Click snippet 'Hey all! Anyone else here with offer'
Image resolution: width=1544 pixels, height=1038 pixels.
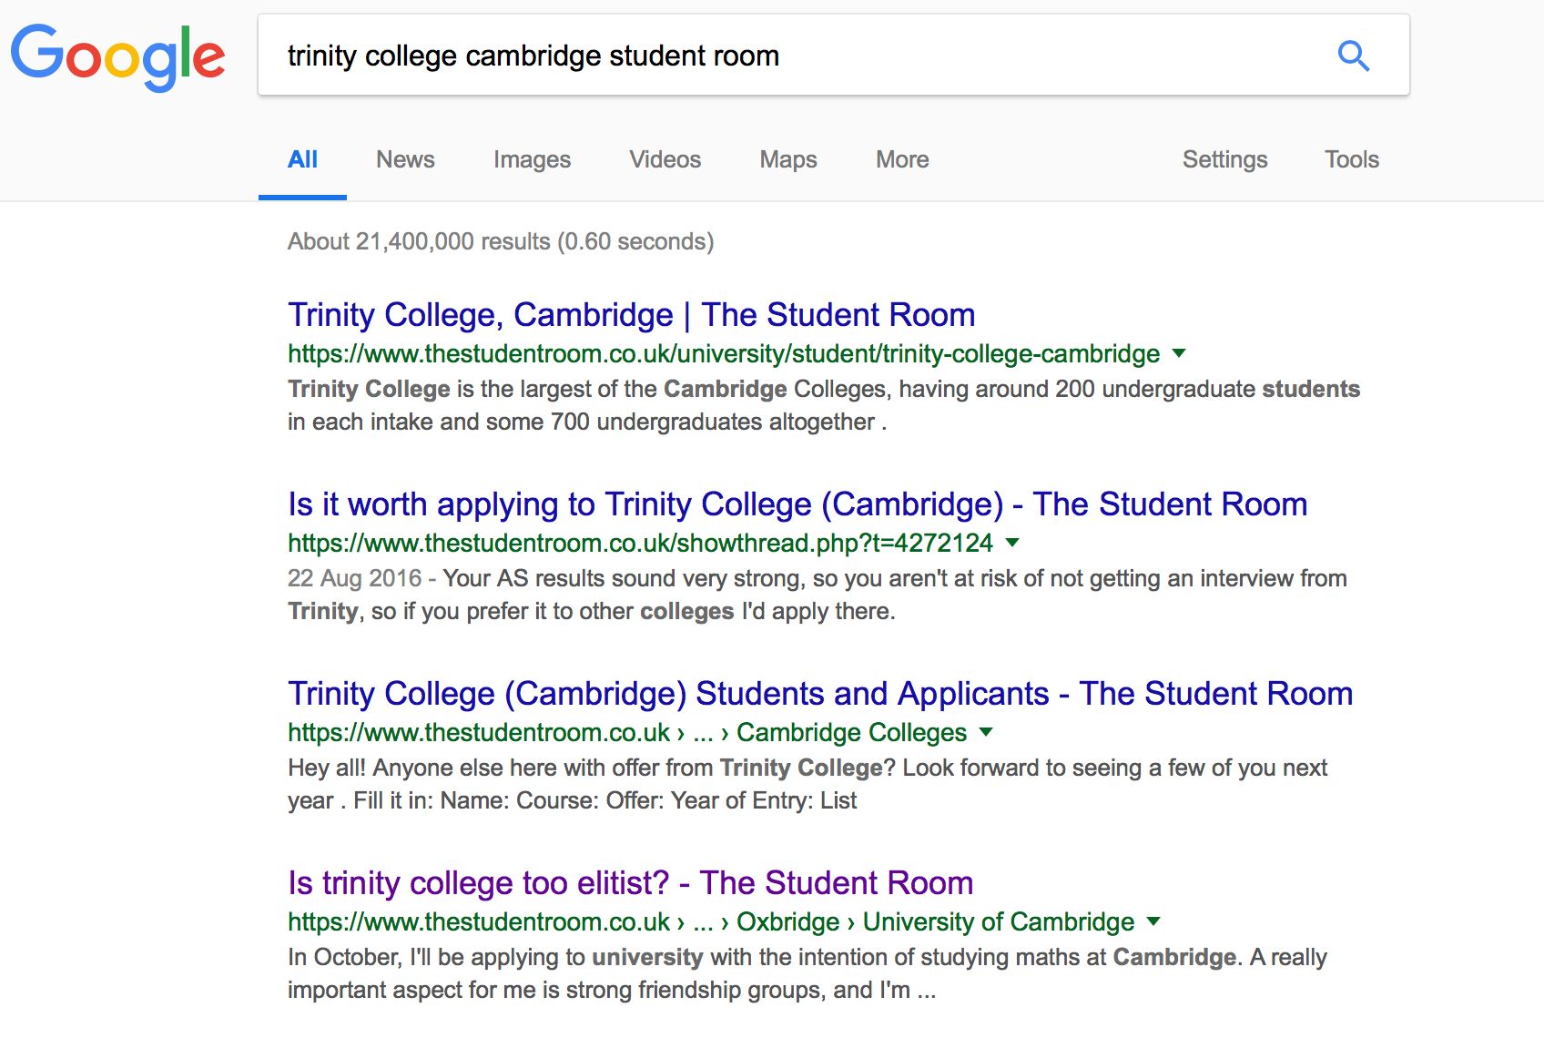(808, 784)
